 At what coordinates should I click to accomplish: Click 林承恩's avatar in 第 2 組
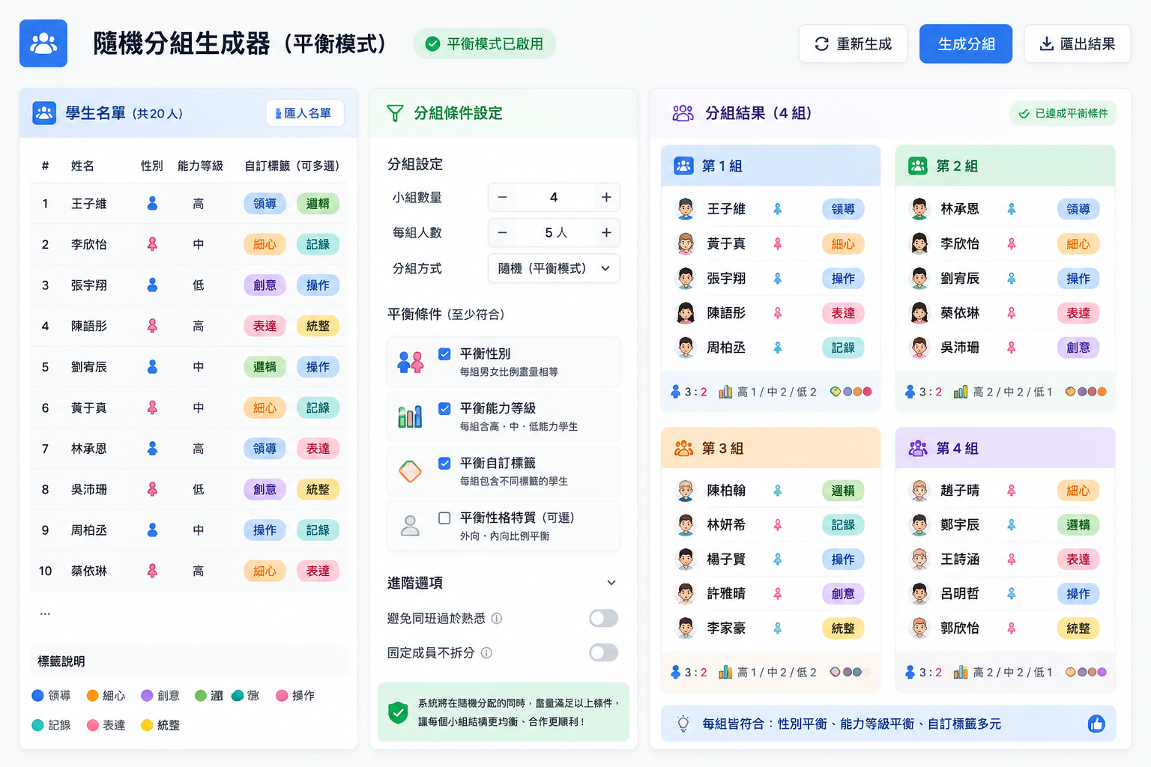tap(919, 209)
